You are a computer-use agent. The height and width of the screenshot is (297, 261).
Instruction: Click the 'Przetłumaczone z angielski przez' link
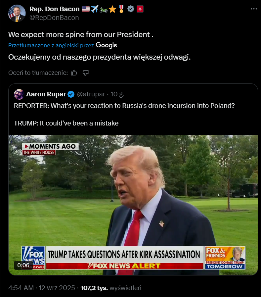tap(51, 45)
